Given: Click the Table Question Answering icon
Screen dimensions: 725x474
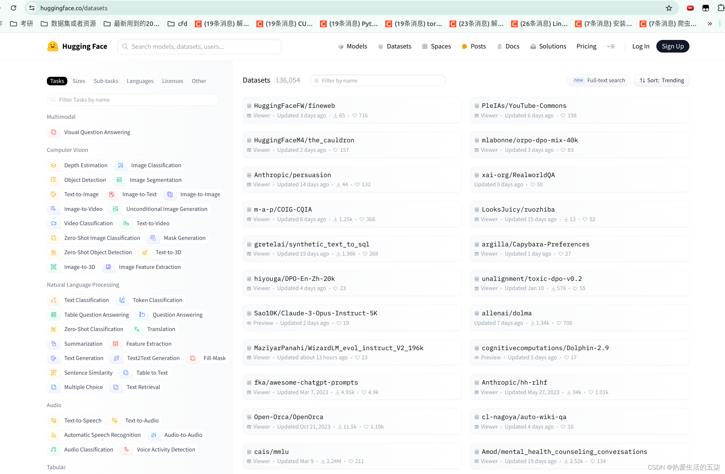Looking at the screenshot, I should point(54,315).
